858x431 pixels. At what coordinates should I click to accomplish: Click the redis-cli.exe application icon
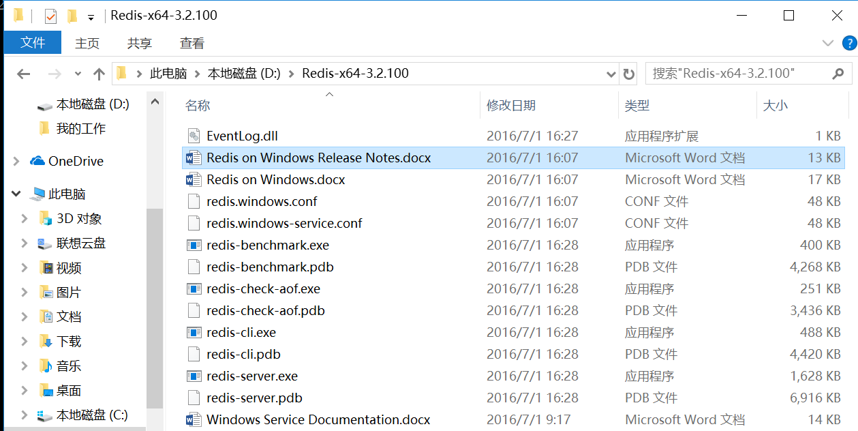[x=194, y=332]
